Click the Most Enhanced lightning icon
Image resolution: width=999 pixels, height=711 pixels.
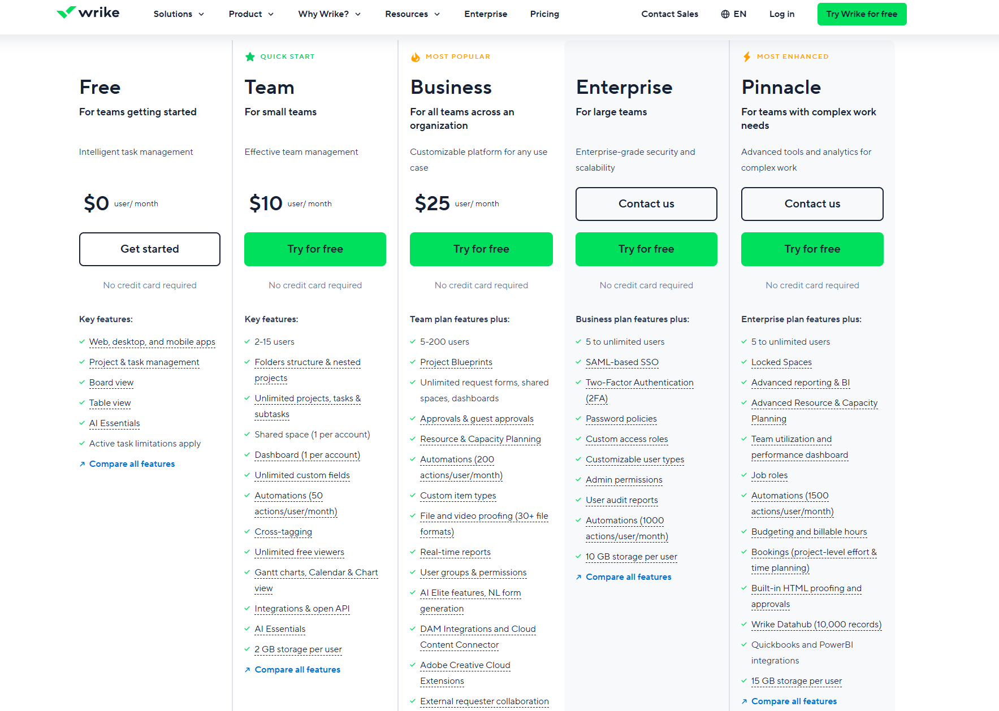pyautogui.click(x=747, y=57)
